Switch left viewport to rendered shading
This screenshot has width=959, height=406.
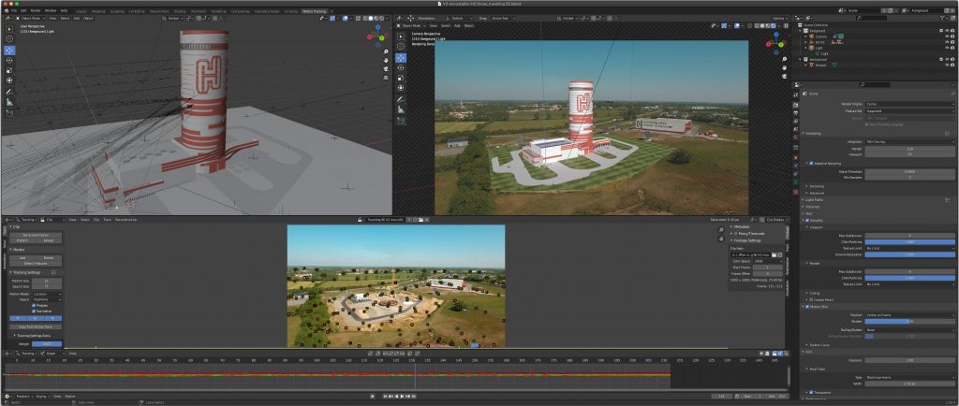click(382, 19)
